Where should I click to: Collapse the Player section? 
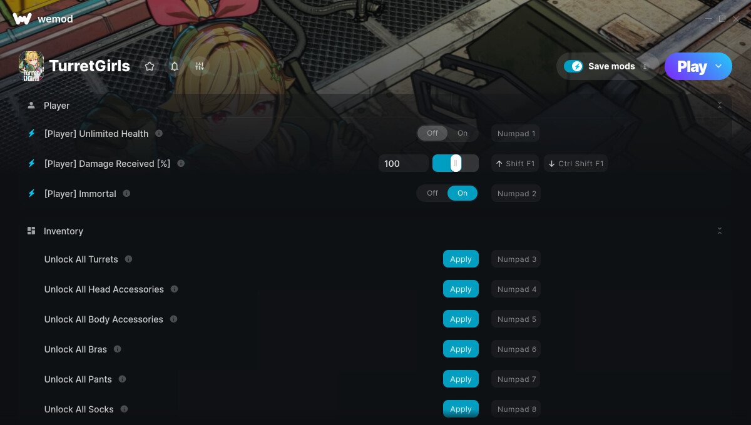coord(720,105)
